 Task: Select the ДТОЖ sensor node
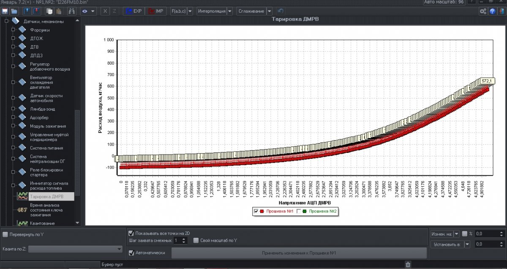click(36, 38)
